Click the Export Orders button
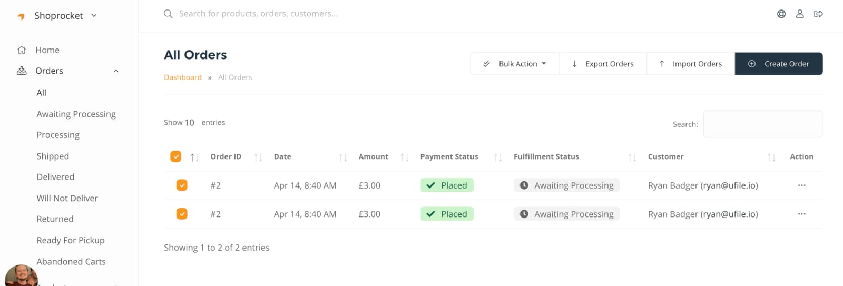Screen dimensions: 843x286 603,64
